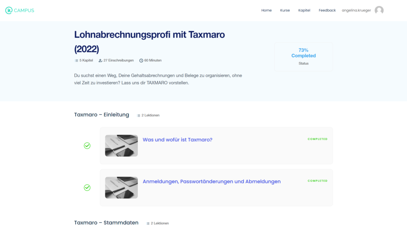The width and height of the screenshot is (407, 235).
Task: Click the chapters list icon near 5 Kapitel
Action: click(x=76, y=60)
